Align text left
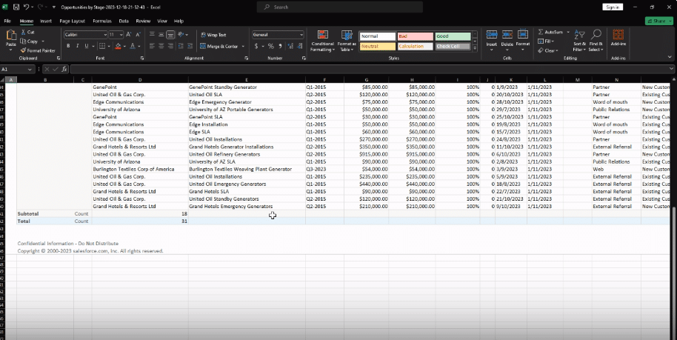This screenshot has height=340, width=677. (152, 46)
